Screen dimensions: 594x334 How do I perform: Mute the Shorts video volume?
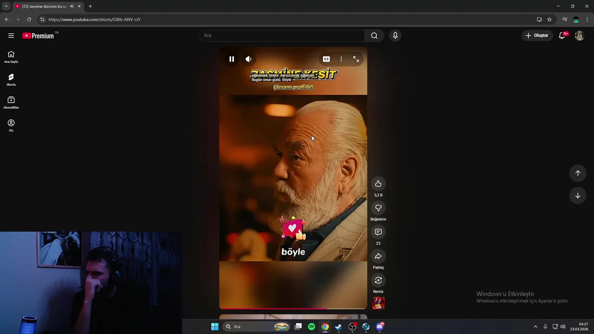pos(249,59)
